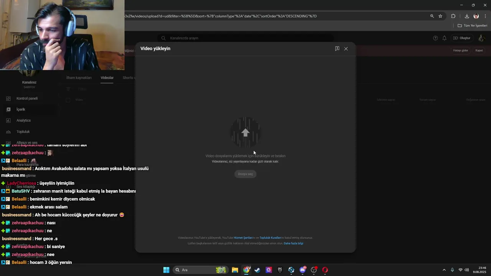Open Opera browser from the taskbar
The height and width of the screenshot is (276, 491).
coord(325,270)
